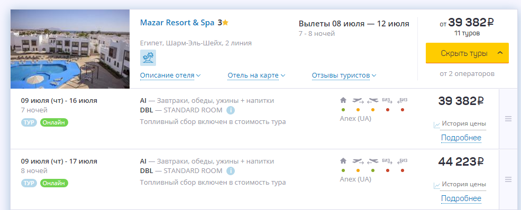
Task: Click price chart icon in the 44 223₽ row
Action: pos(436,186)
